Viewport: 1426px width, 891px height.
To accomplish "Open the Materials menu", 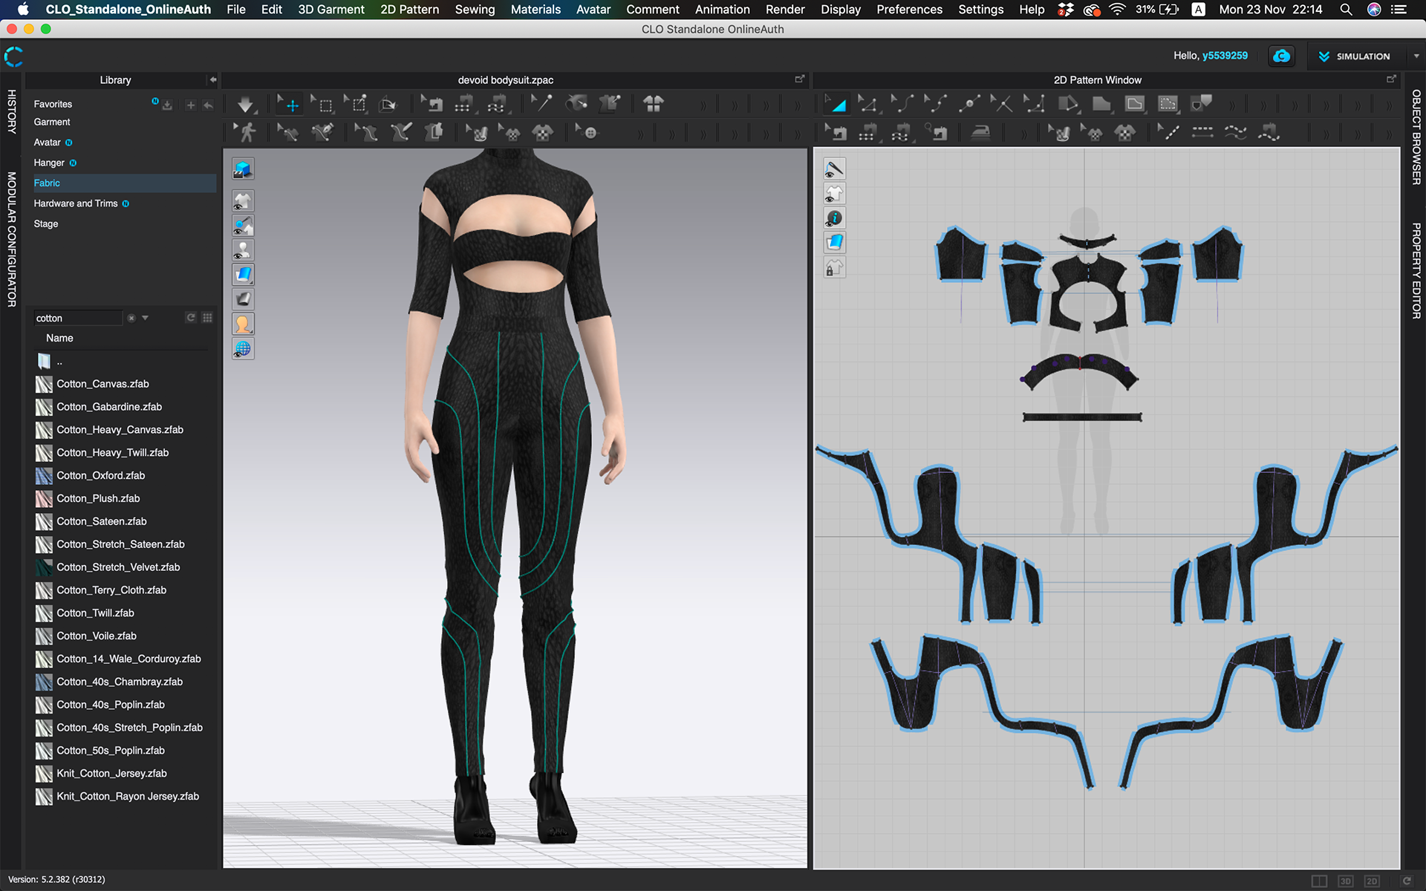I will 535,10.
